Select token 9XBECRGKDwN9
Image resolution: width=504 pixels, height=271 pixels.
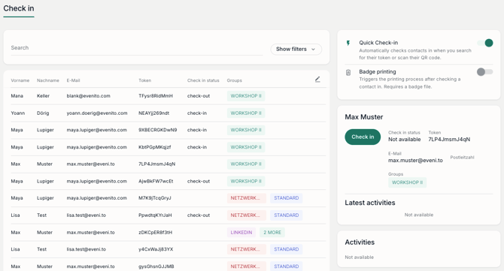157,130
